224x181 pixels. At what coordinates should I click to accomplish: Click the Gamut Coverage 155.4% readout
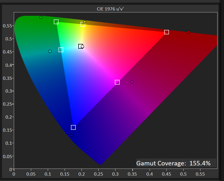click(x=173, y=163)
